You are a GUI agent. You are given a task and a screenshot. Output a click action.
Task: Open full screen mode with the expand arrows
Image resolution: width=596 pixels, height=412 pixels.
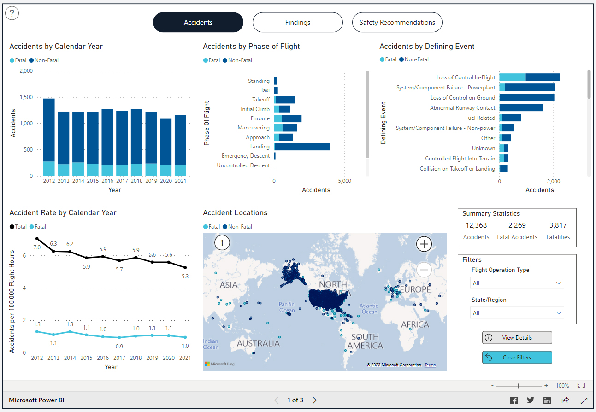coord(584,400)
